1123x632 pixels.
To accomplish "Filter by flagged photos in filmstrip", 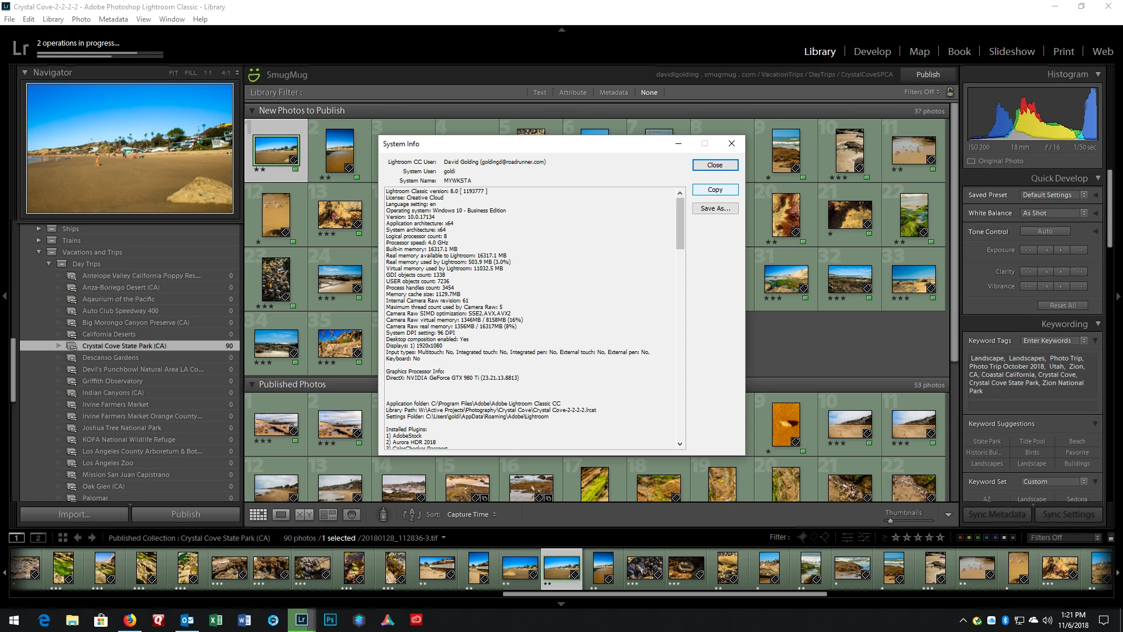I will 802,537.
